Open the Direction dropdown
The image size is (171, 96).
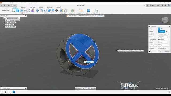pyautogui.click(x=163, y=37)
